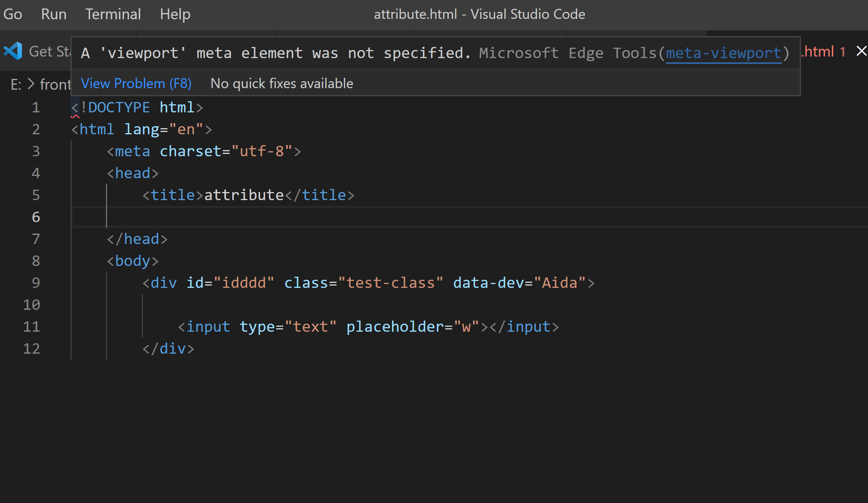Click the closing div tag

click(168, 349)
